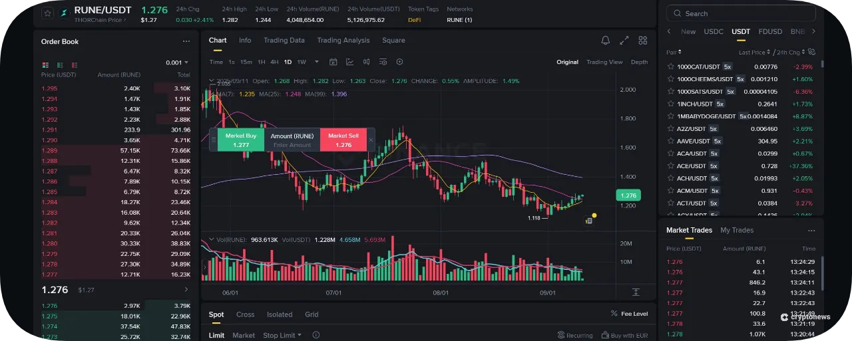Click the Market Buy button at 1.277

tap(241, 140)
